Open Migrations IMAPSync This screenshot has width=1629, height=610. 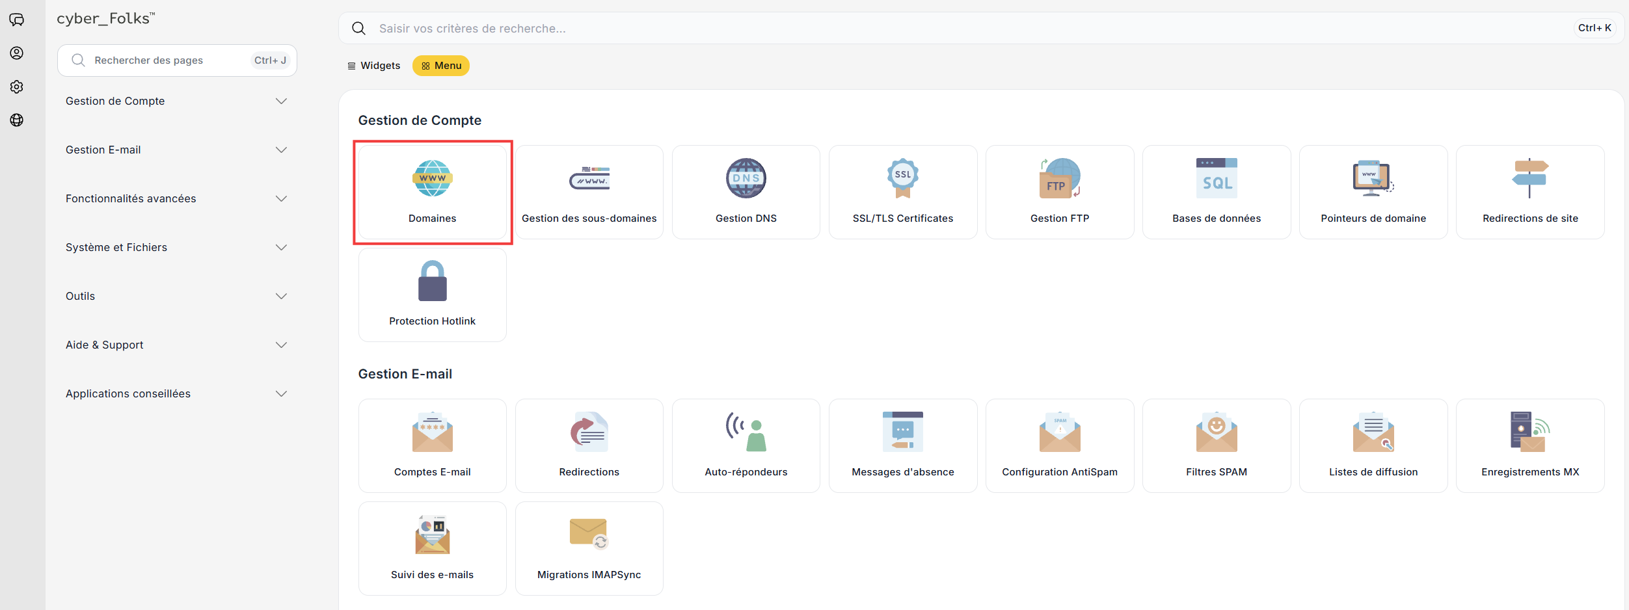[x=589, y=549]
